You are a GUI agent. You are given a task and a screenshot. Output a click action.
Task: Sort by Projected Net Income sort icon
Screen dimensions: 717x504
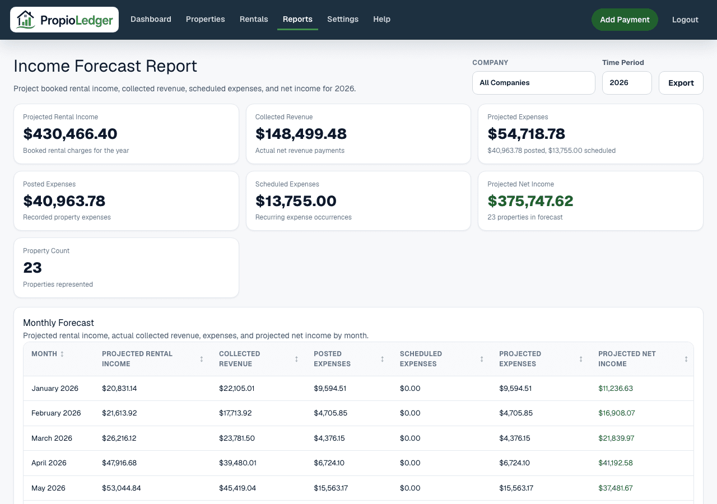point(686,359)
